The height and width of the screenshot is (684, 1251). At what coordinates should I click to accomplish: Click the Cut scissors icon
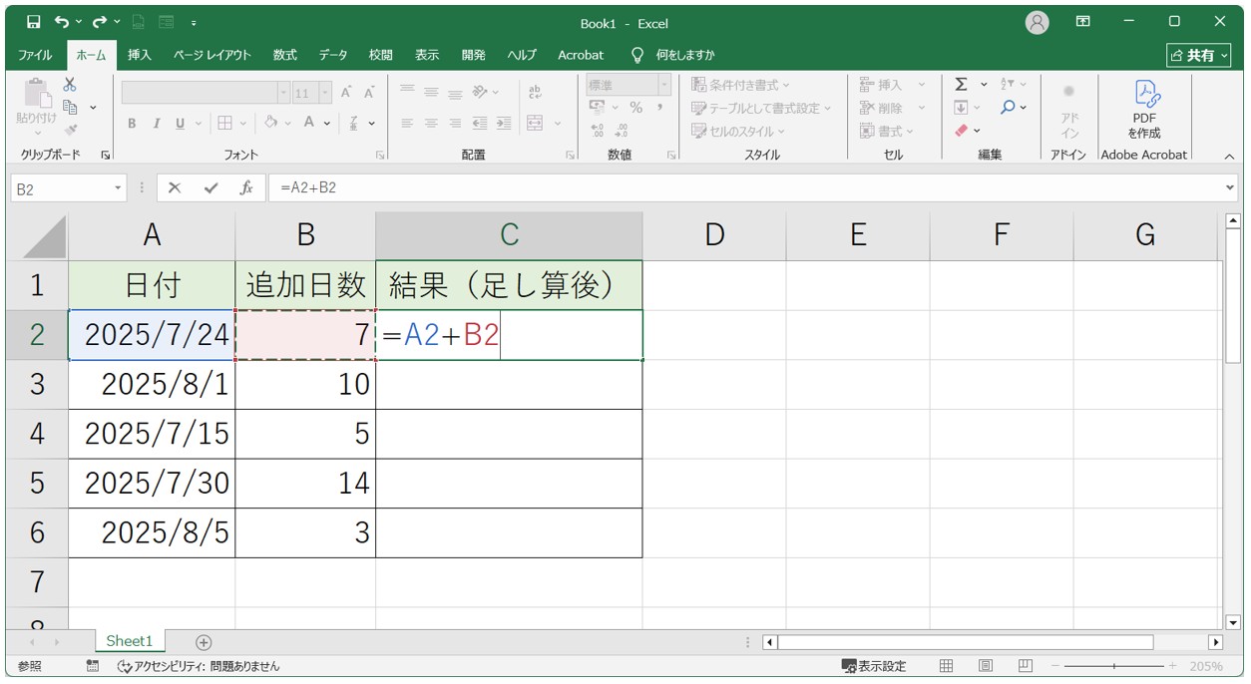tap(70, 86)
